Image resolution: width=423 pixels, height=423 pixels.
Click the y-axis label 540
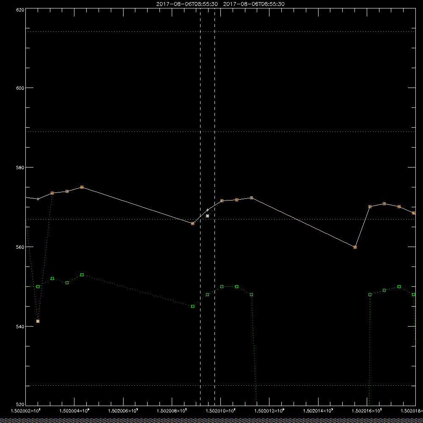click(x=20, y=327)
